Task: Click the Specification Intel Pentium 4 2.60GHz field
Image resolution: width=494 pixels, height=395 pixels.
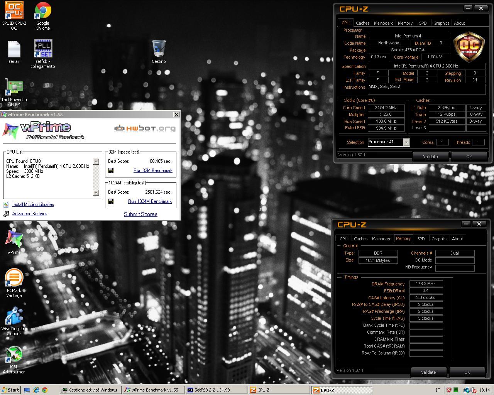Action: (426, 66)
